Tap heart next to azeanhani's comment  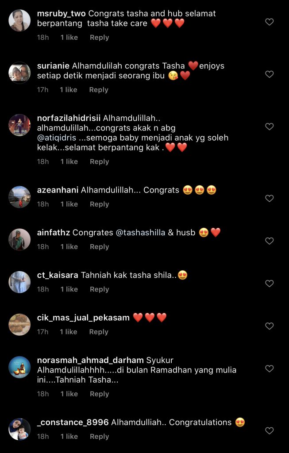pyautogui.click(x=270, y=198)
